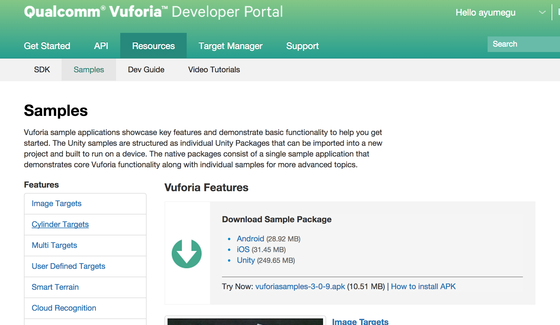Open the Get Started menu
The height and width of the screenshot is (325, 560).
(47, 46)
